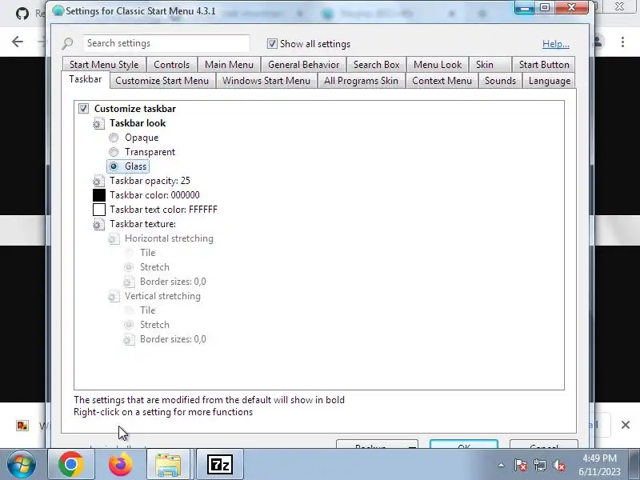Open the Context Menu tab
The image size is (640, 480).
pyautogui.click(x=442, y=81)
